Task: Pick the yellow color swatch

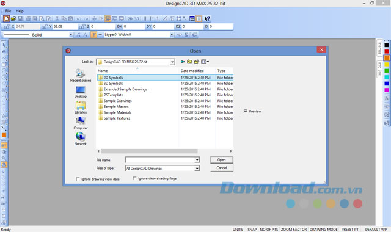Action: [x=387, y=64]
